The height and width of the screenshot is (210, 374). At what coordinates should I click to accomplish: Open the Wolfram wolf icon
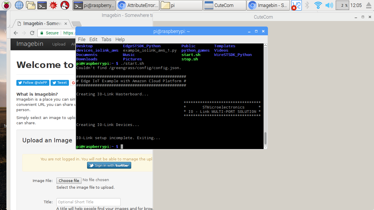pos(65,5)
